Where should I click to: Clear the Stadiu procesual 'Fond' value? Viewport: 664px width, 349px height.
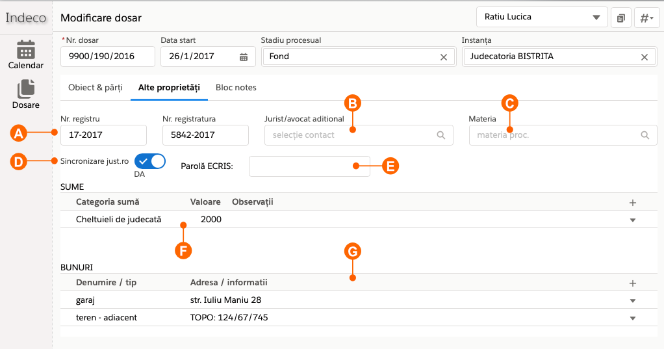(x=444, y=57)
